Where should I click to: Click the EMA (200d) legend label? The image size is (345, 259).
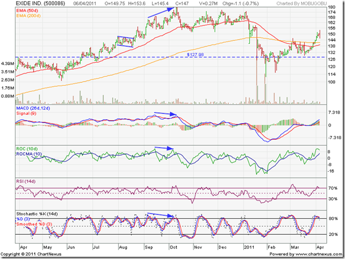point(28,16)
